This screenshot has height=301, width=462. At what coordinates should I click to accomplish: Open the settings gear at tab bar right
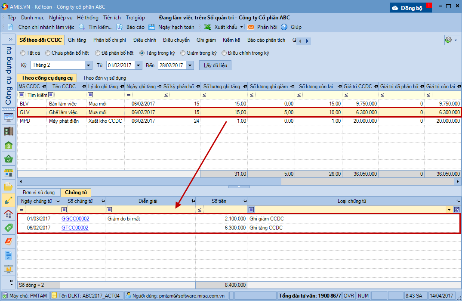tap(448, 40)
